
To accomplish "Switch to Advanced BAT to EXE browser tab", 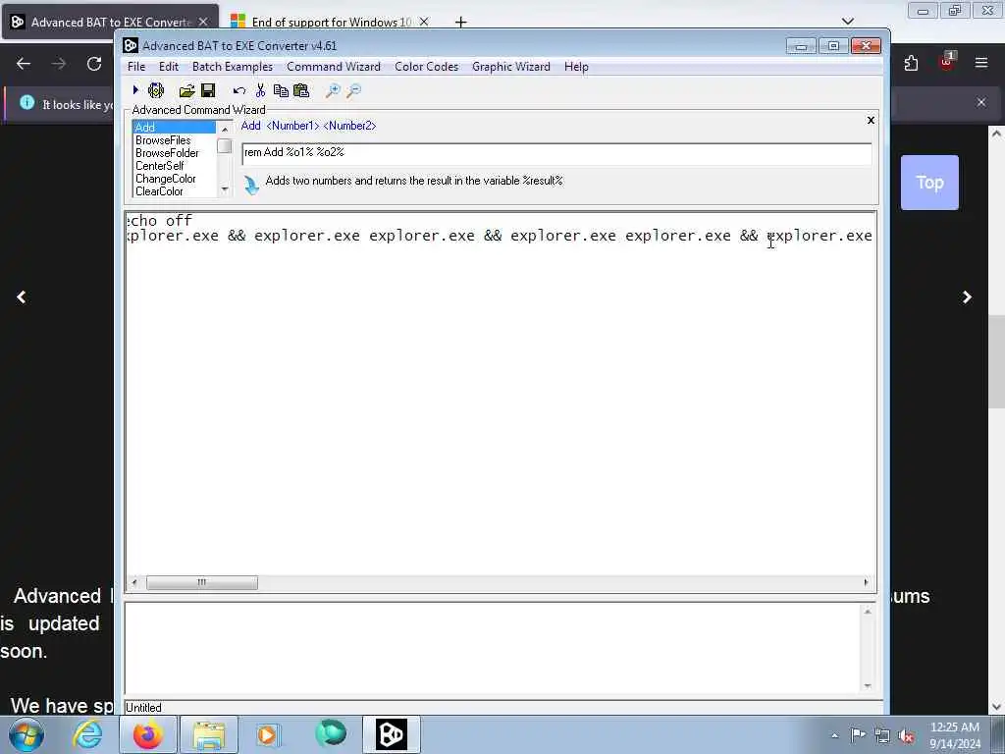I will pyautogui.click(x=110, y=22).
